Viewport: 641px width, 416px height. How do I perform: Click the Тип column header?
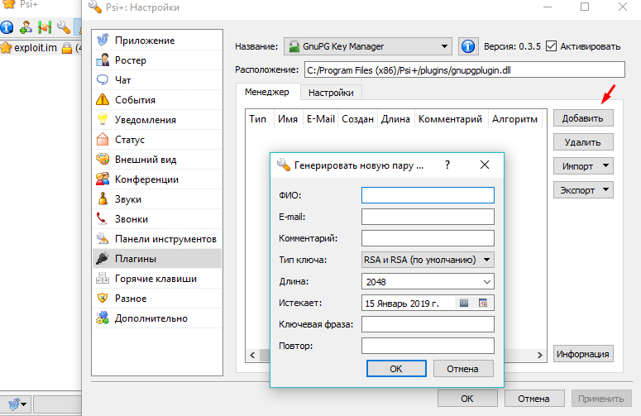[x=258, y=119]
